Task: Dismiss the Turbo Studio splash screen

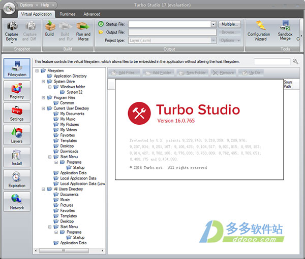Action: pyautogui.click(x=199, y=129)
